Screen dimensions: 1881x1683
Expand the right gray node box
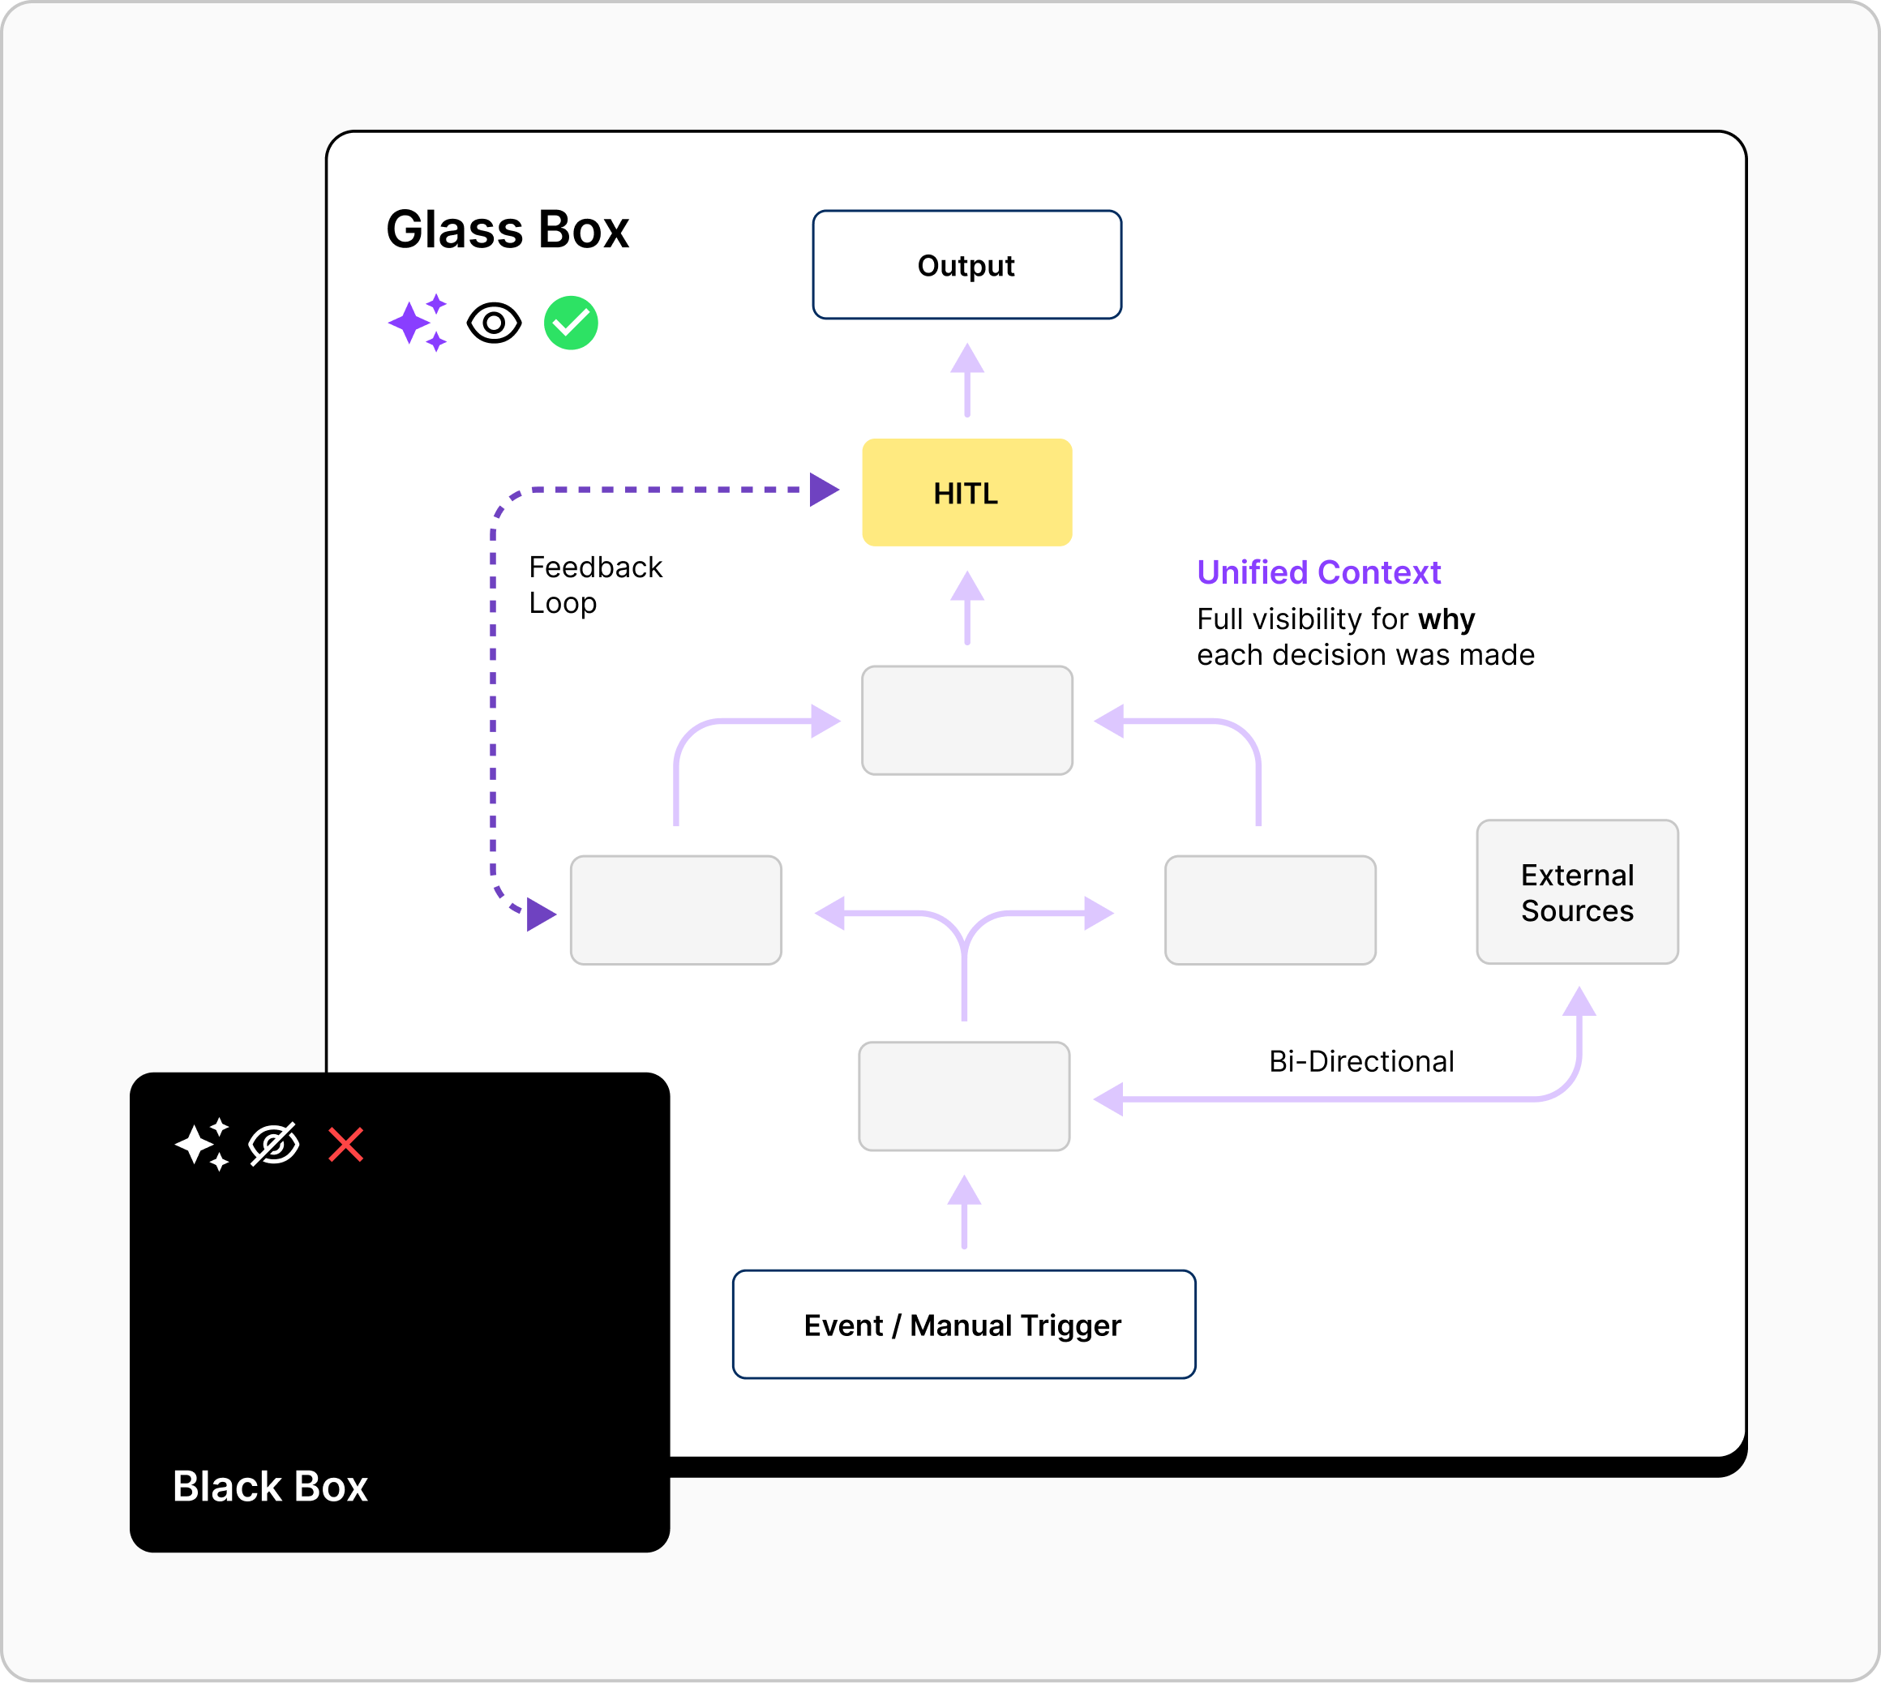pyautogui.click(x=1270, y=911)
